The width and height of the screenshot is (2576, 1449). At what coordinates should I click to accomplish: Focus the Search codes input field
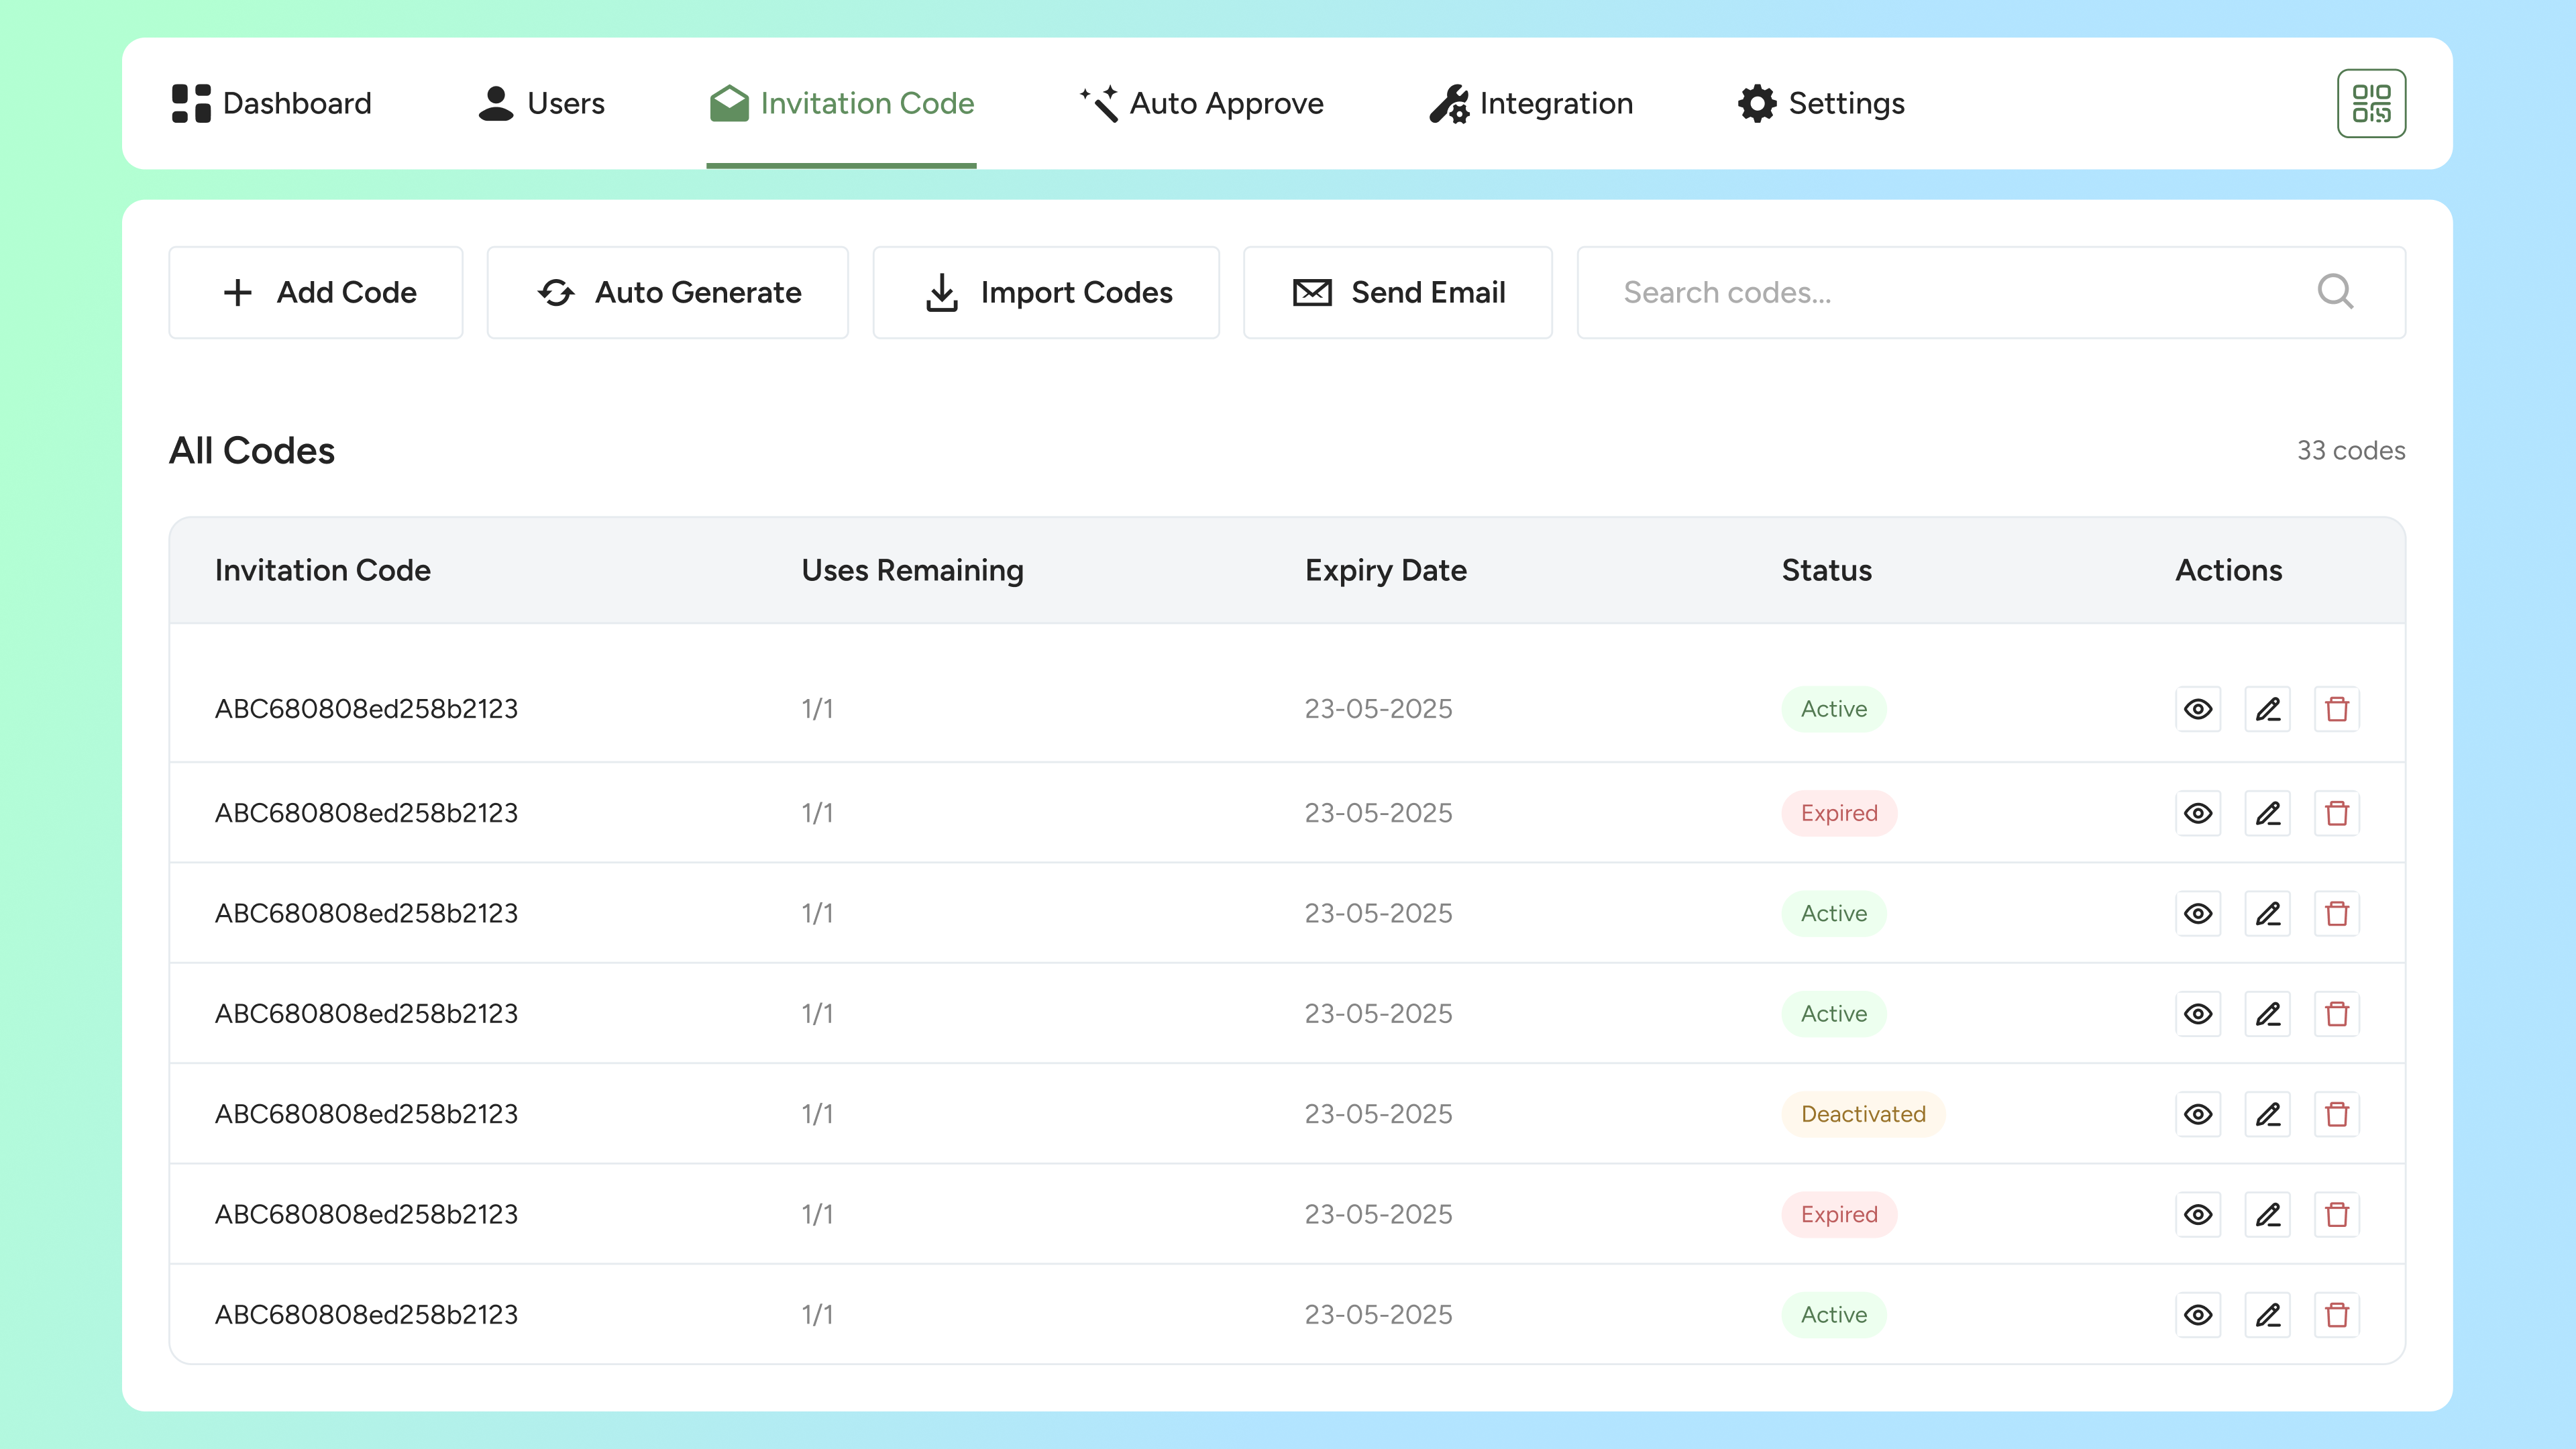point(1991,292)
